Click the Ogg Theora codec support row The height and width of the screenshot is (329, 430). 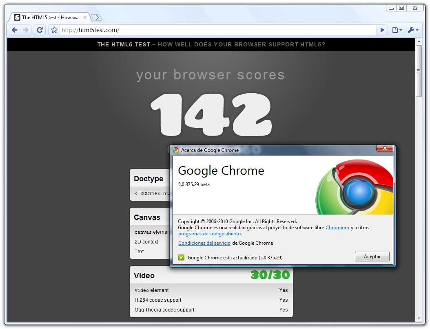pyautogui.click(x=211, y=310)
